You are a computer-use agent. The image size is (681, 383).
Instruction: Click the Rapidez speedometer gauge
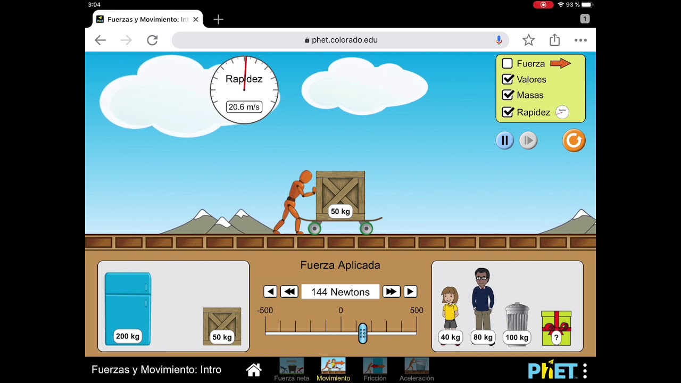pyautogui.click(x=244, y=90)
